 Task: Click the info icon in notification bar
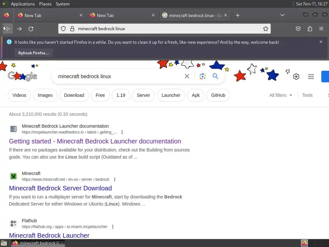[9, 42]
